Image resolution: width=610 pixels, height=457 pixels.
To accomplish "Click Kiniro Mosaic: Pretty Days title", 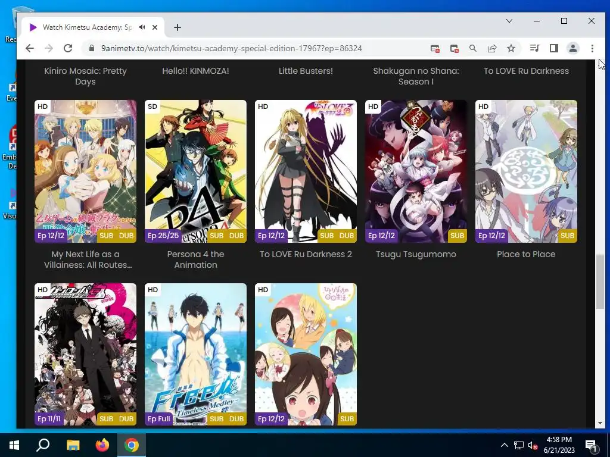I will click(x=85, y=76).
